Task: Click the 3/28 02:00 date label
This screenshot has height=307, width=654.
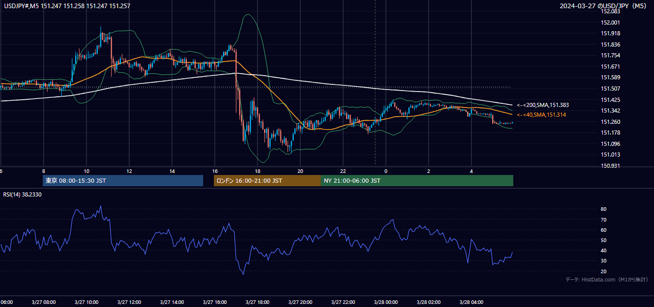Action: click(x=429, y=302)
